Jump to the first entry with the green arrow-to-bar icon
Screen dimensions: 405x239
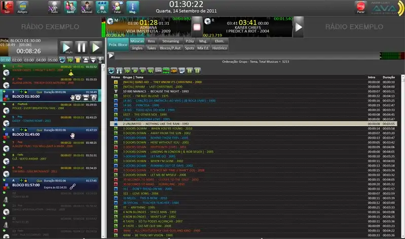[x=127, y=71]
